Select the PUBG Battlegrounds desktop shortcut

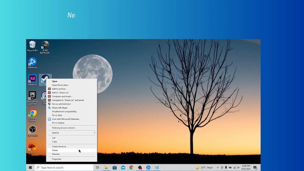(x=45, y=47)
